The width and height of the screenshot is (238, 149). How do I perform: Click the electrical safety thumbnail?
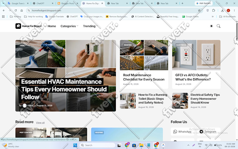[x=180, y=101]
